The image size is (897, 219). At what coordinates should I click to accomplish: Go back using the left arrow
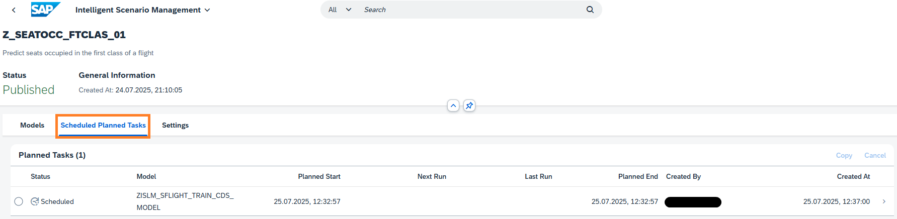tap(14, 10)
